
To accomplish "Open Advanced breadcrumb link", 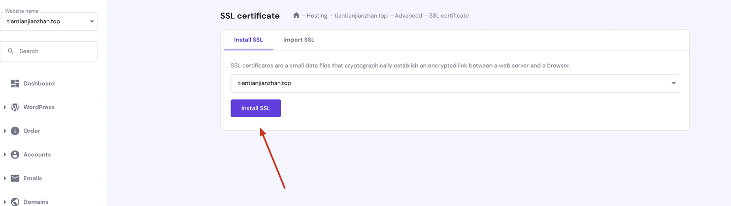I will [408, 16].
